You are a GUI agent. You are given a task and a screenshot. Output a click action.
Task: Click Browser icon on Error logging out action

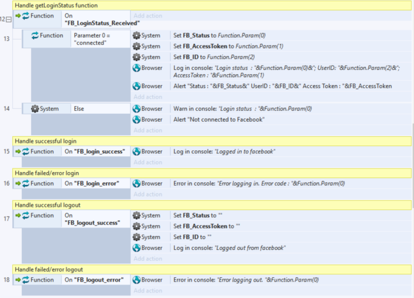click(136, 280)
